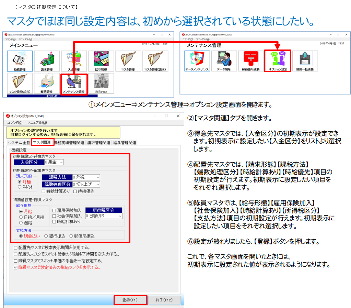Select 銀行振込 payment method

click(46, 236)
